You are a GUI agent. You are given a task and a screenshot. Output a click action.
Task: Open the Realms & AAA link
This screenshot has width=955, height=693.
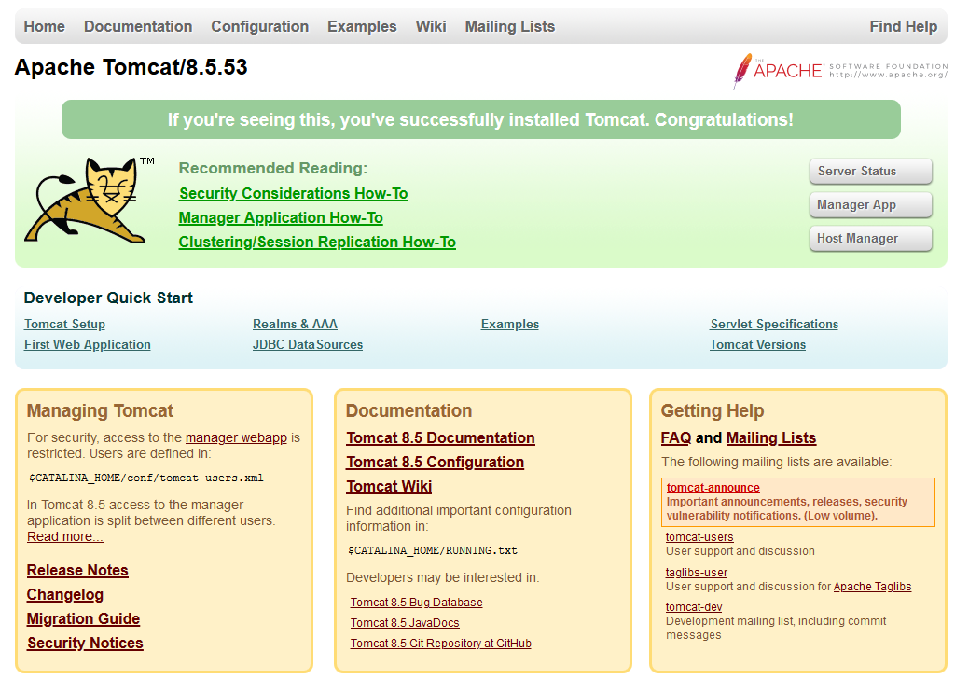(x=295, y=324)
